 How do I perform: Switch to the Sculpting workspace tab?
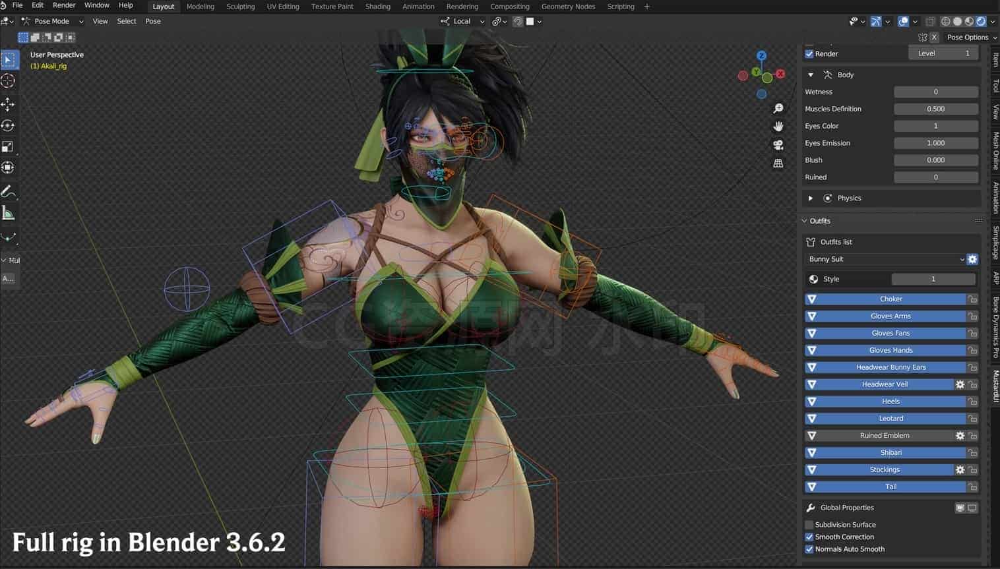point(240,7)
